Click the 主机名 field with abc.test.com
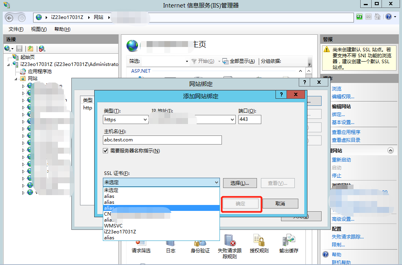This screenshot has height=265, width=402. tap(162, 140)
